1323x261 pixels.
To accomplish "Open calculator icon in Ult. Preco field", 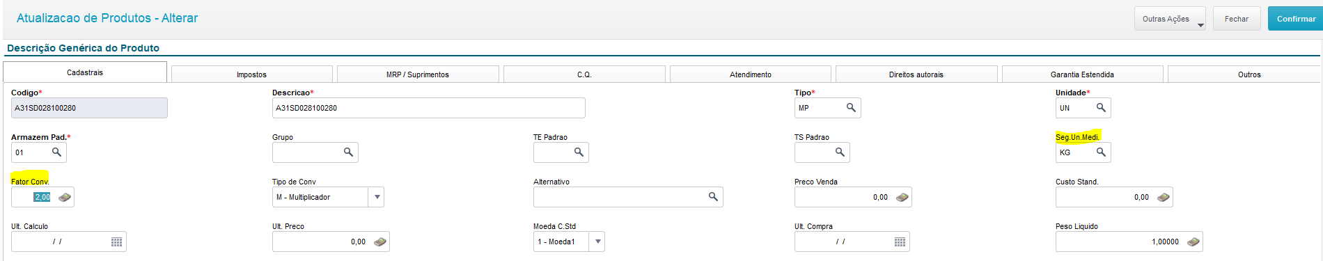I will 379,242.
